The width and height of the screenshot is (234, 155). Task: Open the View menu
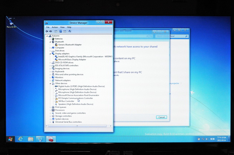point(62,27)
